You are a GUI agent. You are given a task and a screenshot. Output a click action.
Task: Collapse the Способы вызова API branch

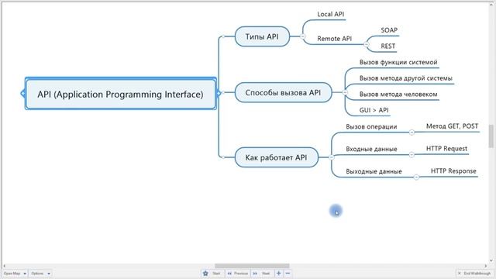[345, 92]
